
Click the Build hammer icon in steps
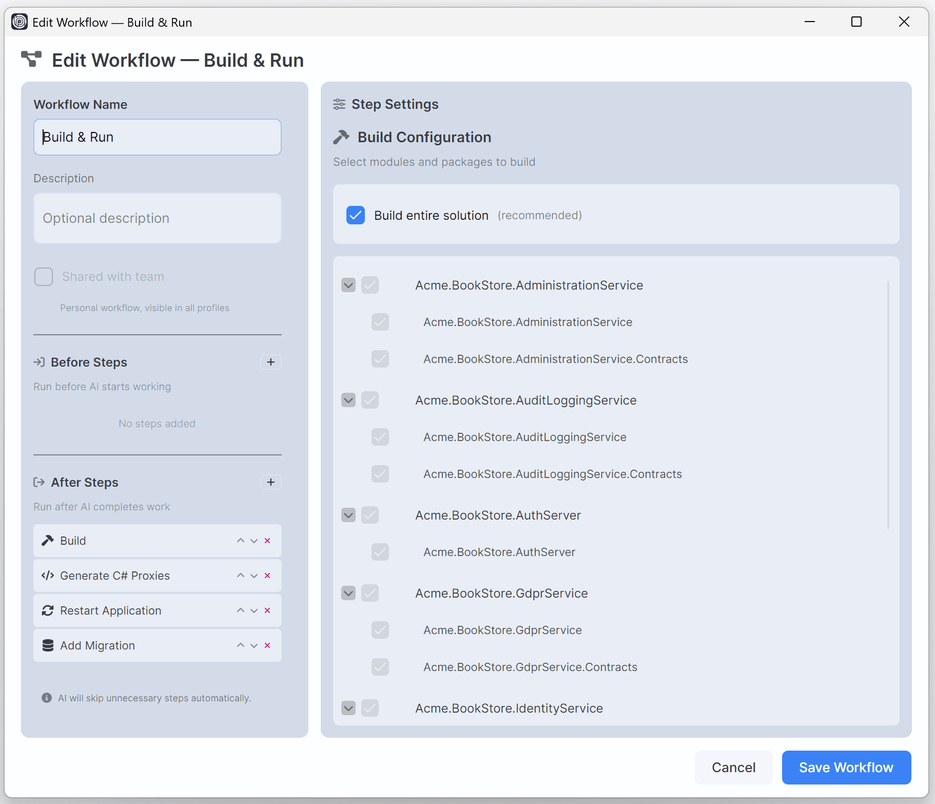click(x=48, y=541)
